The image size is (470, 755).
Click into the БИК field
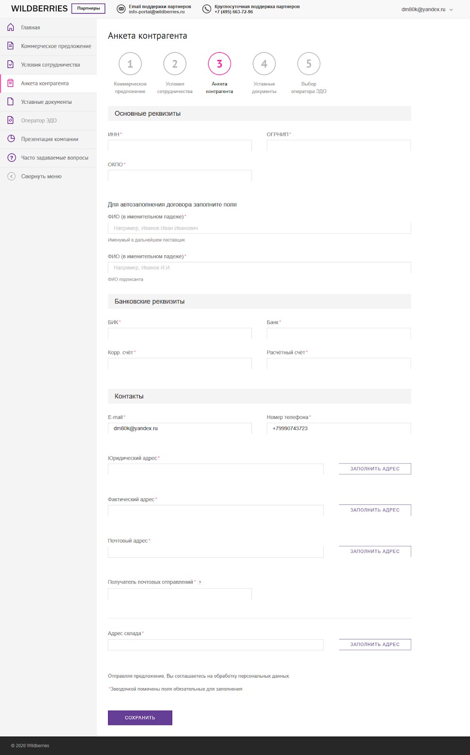pyautogui.click(x=180, y=334)
